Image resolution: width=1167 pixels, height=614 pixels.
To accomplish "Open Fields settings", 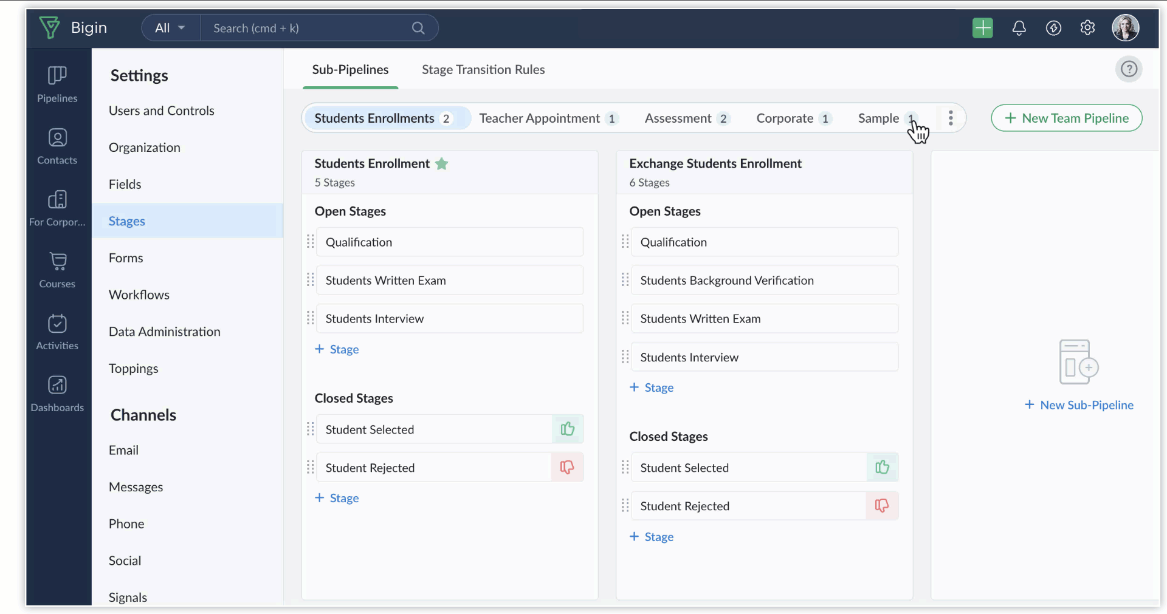I will click(x=125, y=184).
